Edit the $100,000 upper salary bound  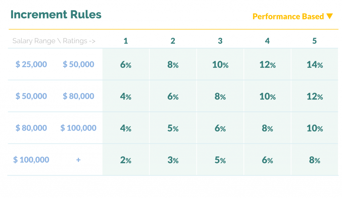(78, 128)
